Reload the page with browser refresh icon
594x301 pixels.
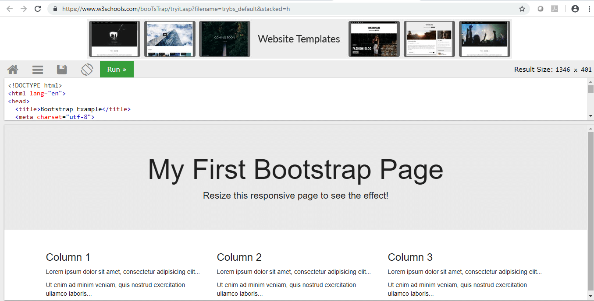click(38, 9)
